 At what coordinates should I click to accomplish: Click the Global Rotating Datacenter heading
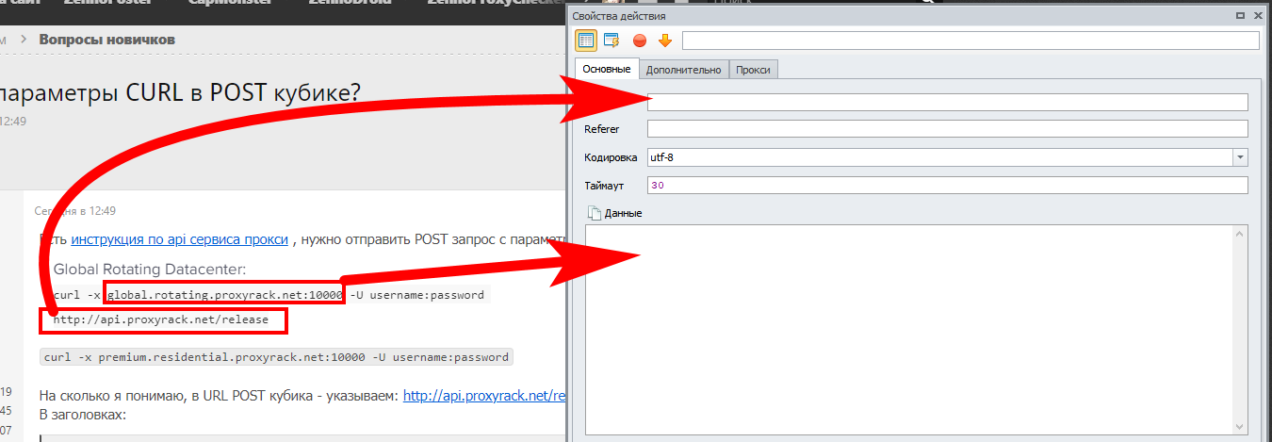[x=149, y=269]
